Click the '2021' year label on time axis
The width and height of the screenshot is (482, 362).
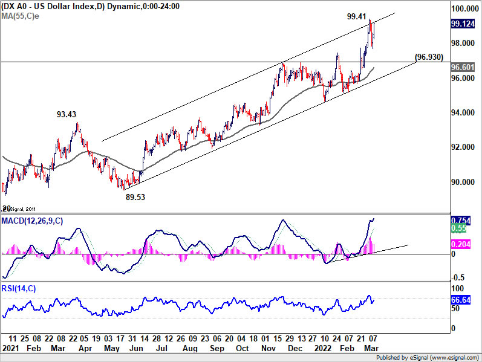(10, 349)
